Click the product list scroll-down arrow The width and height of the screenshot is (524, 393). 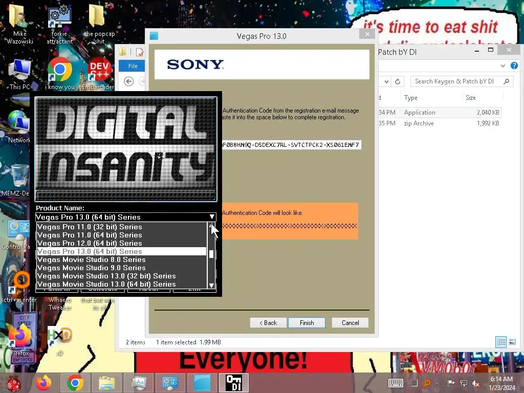point(211,285)
